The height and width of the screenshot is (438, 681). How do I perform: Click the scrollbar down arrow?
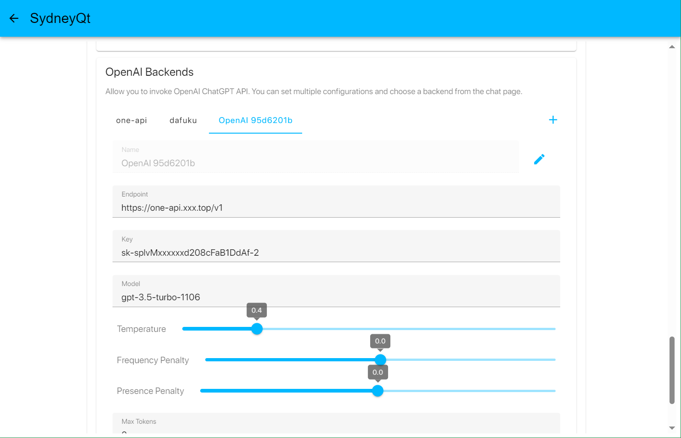672,428
